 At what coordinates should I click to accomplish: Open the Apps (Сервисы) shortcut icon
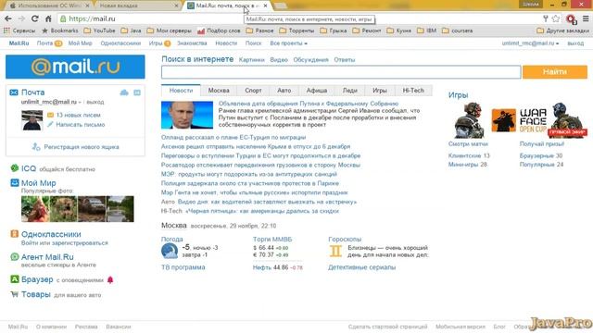click(6, 31)
